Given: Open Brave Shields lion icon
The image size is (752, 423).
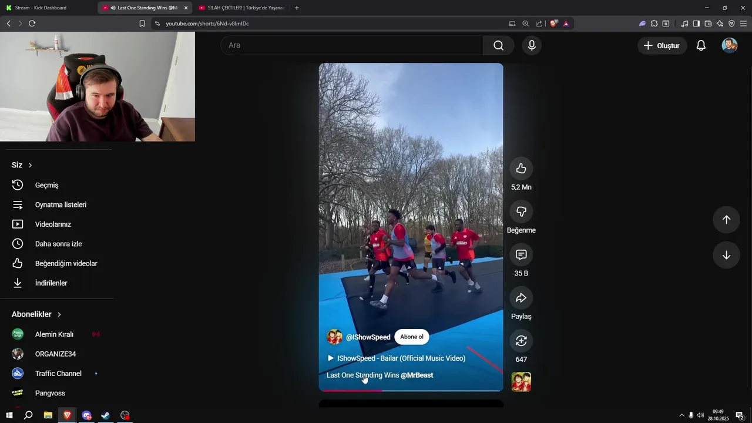Looking at the screenshot, I should [x=553, y=23].
